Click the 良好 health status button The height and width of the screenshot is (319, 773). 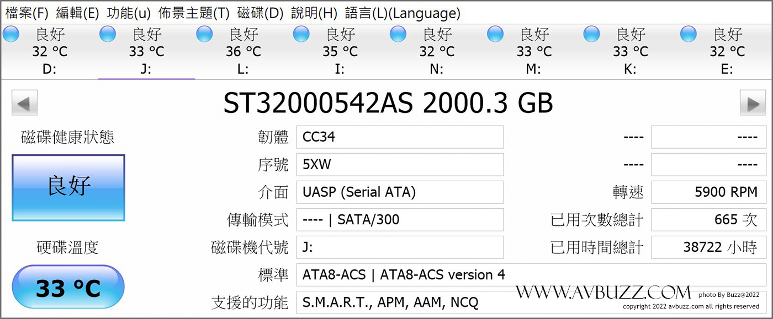tap(69, 187)
